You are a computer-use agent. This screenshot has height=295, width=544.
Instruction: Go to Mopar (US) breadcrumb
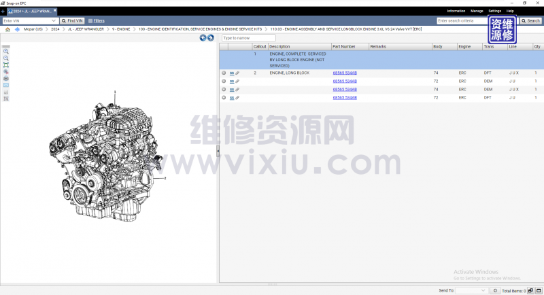[x=33, y=29]
